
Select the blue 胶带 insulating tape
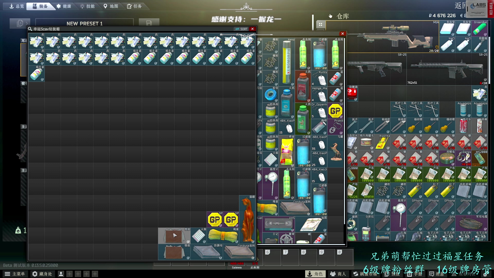(x=271, y=94)
